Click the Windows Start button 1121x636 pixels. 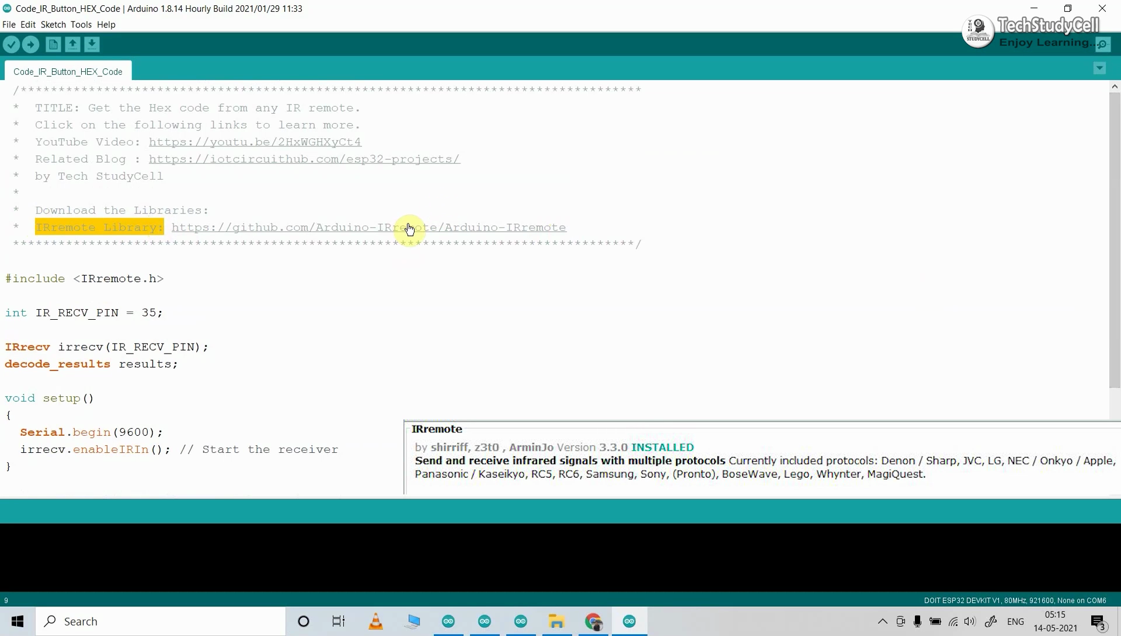pyautogui.click(x=17, y=621)
